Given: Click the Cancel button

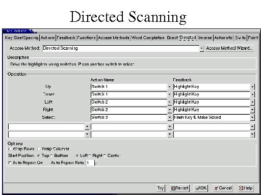Looking at the screenshot, I should pyautogui.click(x=223, y=188).
